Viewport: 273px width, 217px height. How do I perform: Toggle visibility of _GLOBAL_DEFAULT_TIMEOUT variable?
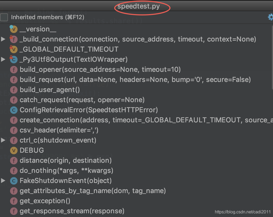click(14, 49)
